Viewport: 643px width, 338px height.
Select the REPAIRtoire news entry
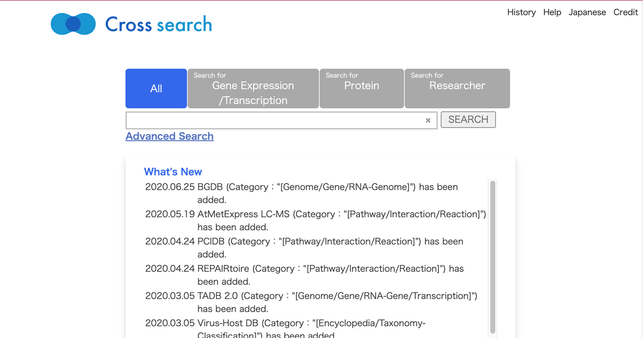tap(304, 275)
